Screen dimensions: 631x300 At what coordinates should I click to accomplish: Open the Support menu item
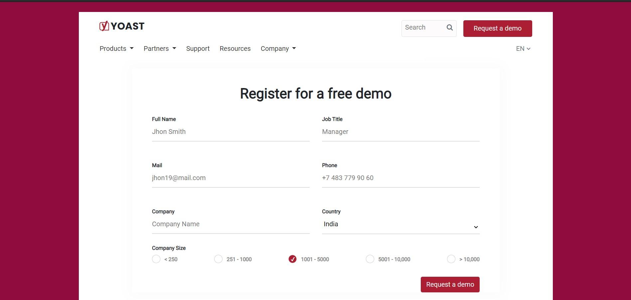pos(198,48)
